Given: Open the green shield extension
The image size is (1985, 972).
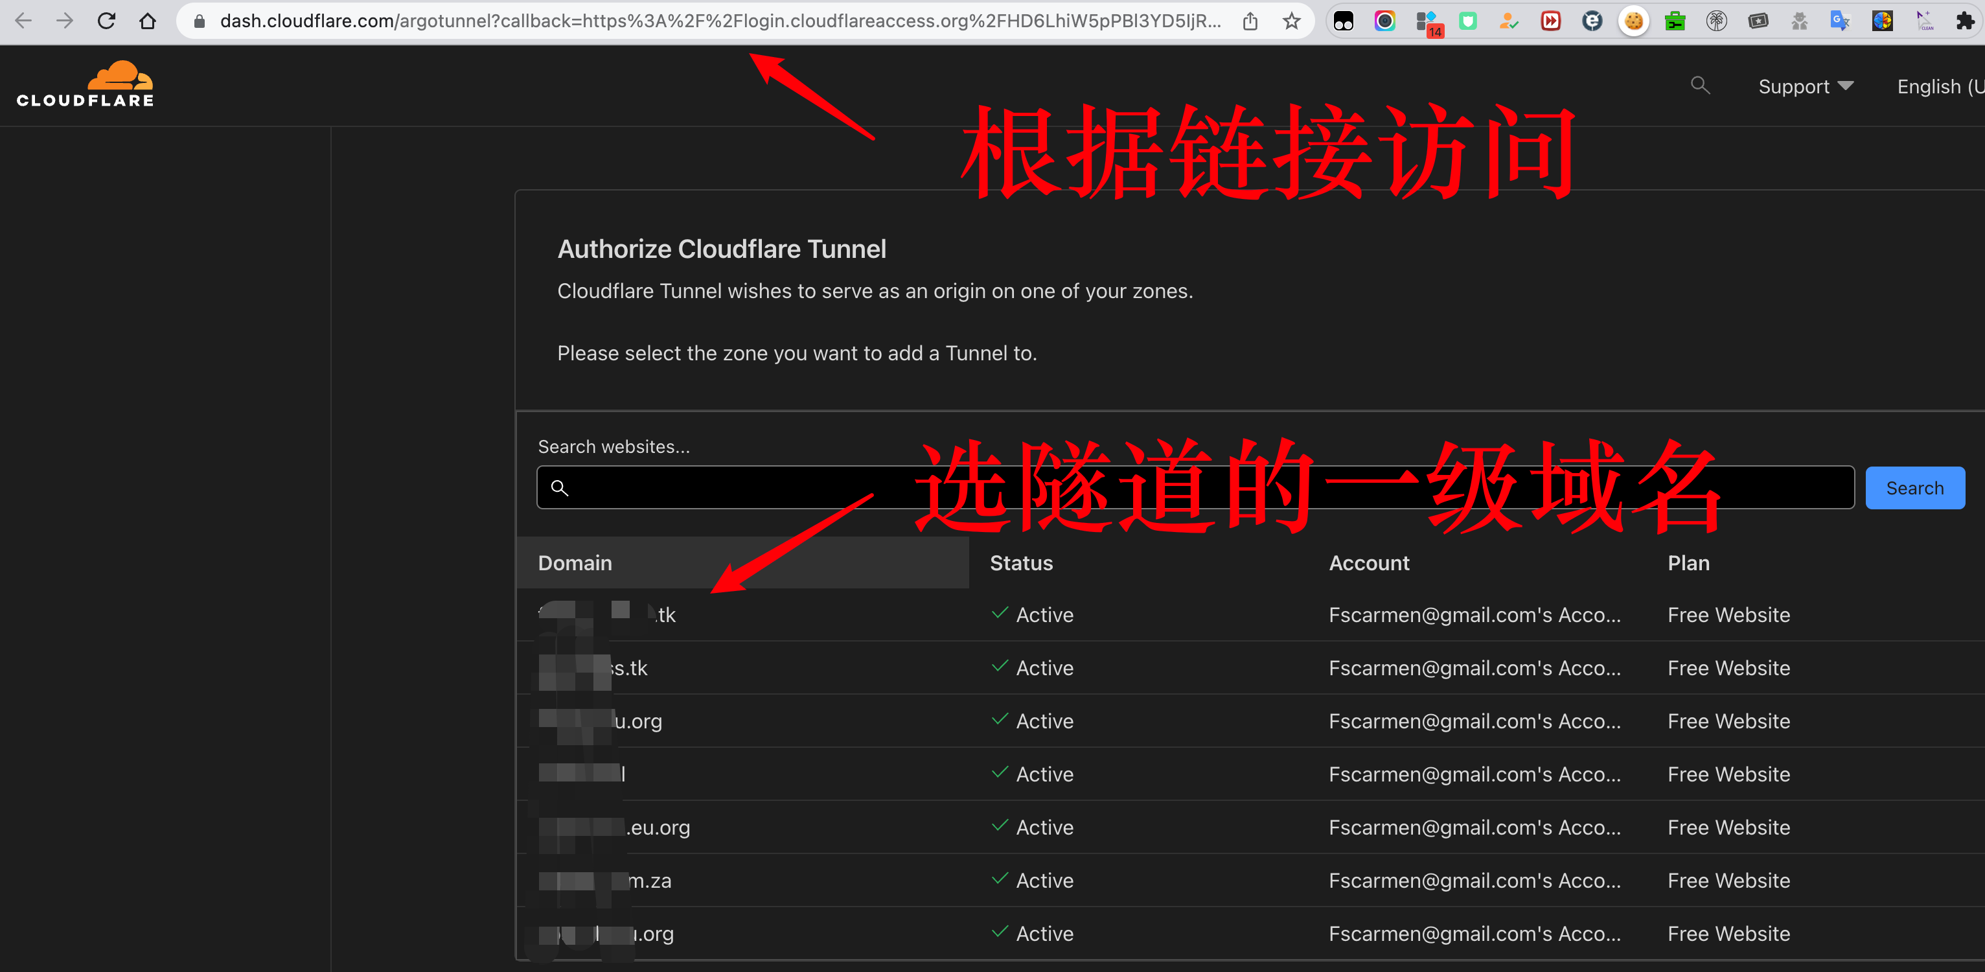Looking at the screenshot, I should click(x=1468, y=21).
